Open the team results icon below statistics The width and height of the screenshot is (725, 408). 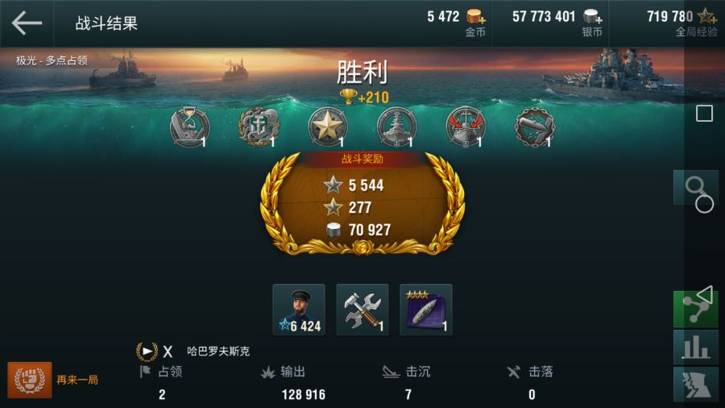click(x=696, y=385)
